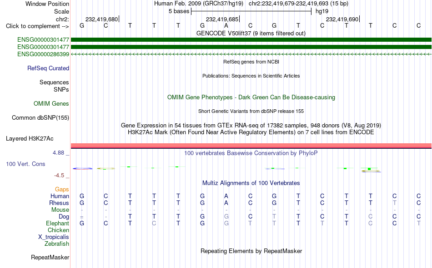
Task: Click the 'Human' species label
Action: [60, 196]
